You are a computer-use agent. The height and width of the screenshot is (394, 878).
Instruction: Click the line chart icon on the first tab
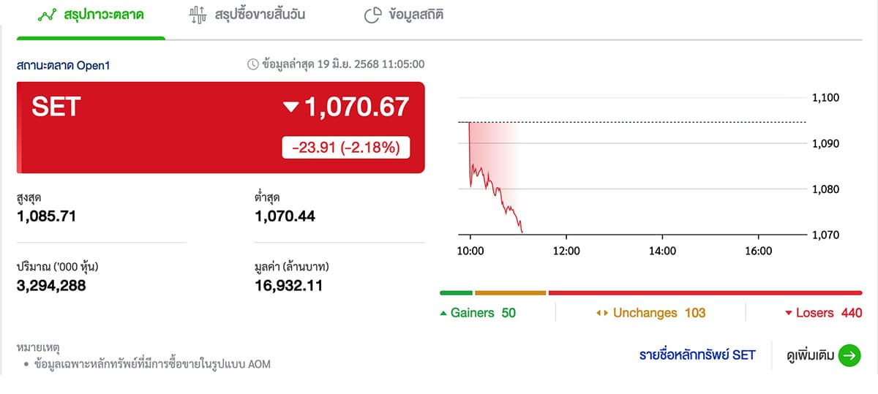(x=48, y=15)
